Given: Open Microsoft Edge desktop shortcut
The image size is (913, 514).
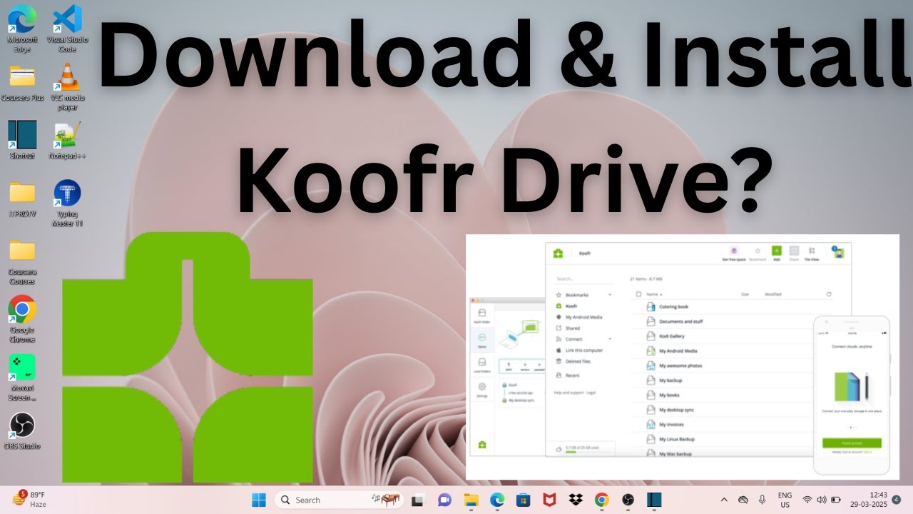Looking at the screenshot, I should (22, 29).
